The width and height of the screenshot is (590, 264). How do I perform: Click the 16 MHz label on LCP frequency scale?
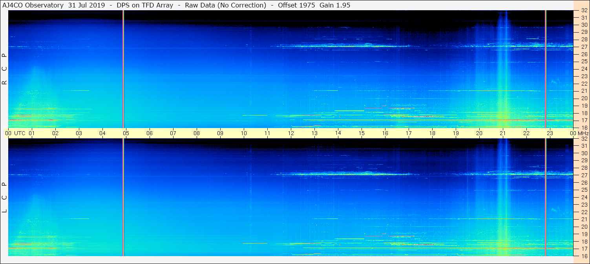(584, 256)
